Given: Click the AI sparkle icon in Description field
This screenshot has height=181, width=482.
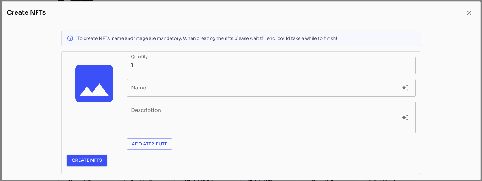Looking at the screenshot, I should 405,117.
